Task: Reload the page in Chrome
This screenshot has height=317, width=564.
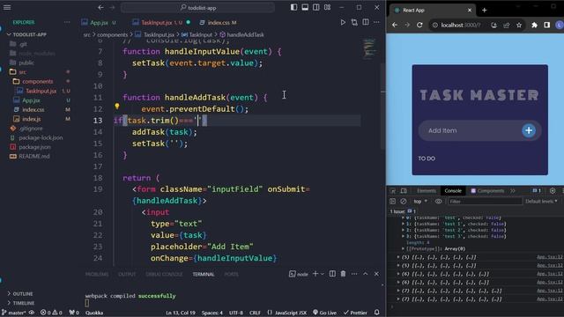Action: 419,25
